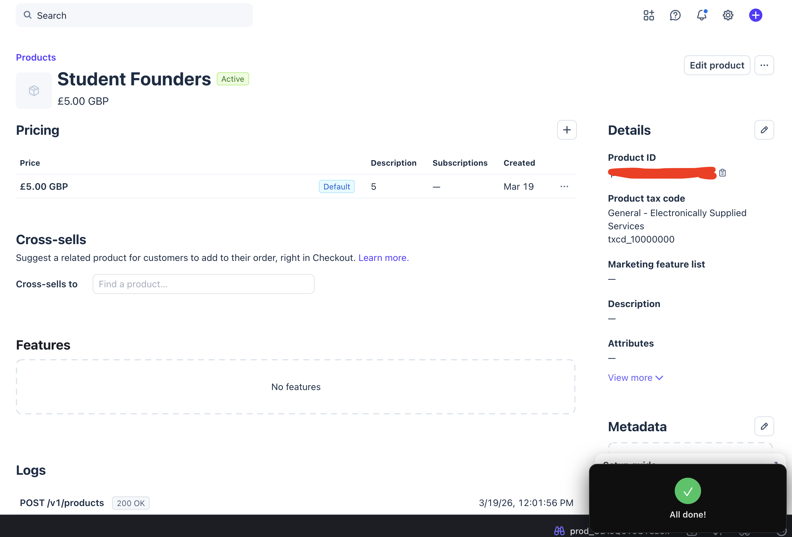Viewport: 792px width, 537px height.
Task: Open the £5.00 GBP price row menu
Action: [564, 187]
